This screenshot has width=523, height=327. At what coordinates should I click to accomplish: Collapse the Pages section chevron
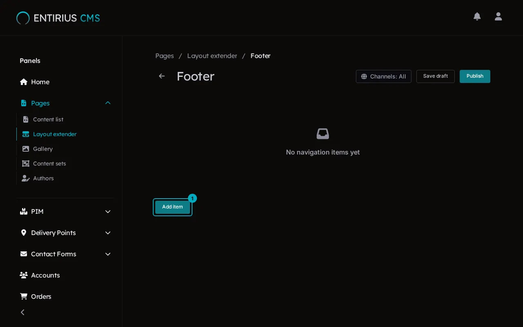108,103
